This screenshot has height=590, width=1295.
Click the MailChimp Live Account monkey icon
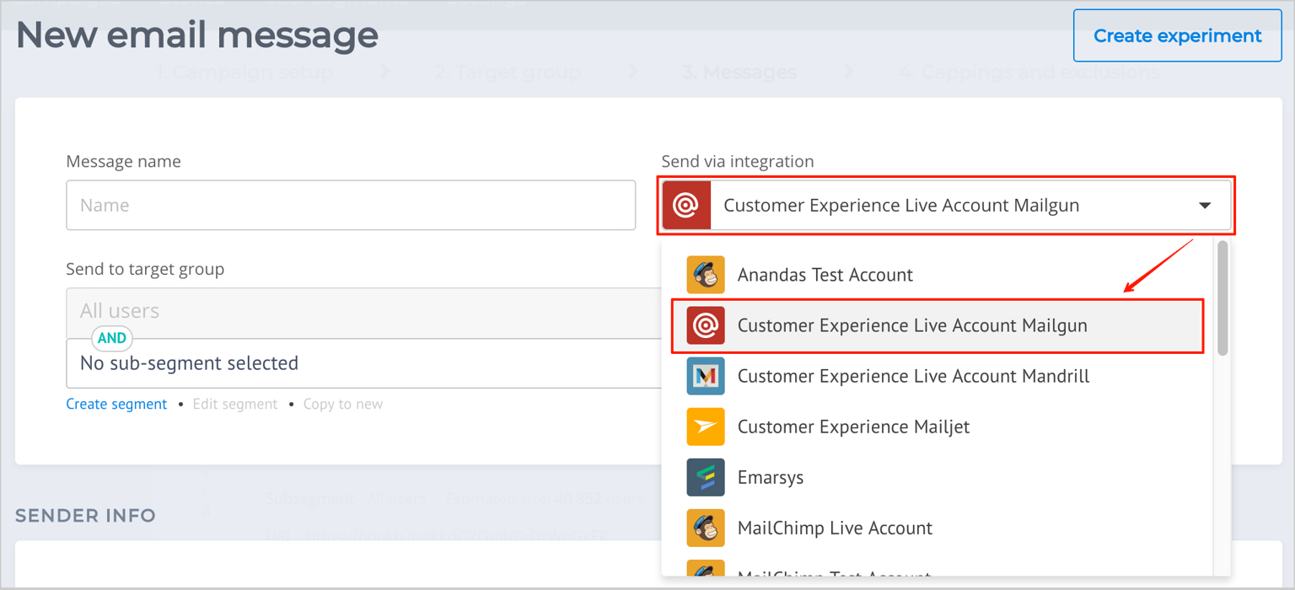coord(706,528)
